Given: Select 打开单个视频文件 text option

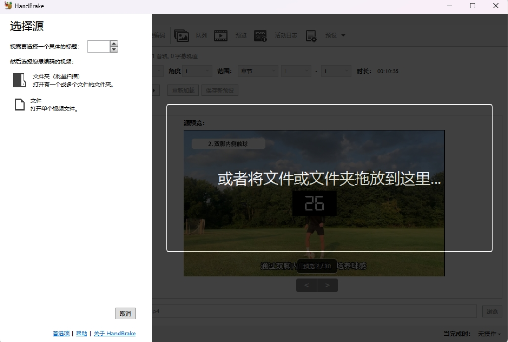Looking at the screenshot, I should 54,109.
